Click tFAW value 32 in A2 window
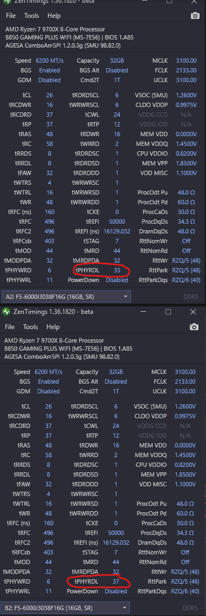The image size is (206, 616). click(50, 173)
